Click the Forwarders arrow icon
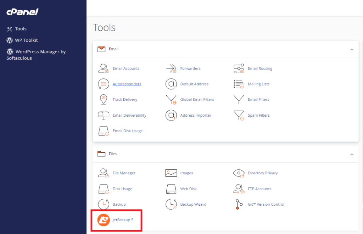 171,69
